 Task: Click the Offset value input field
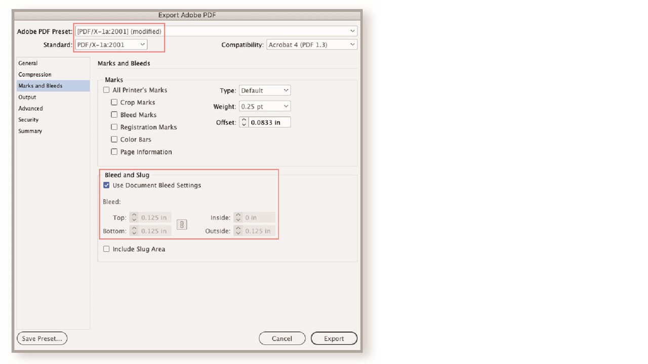click(x=269, y=122)
